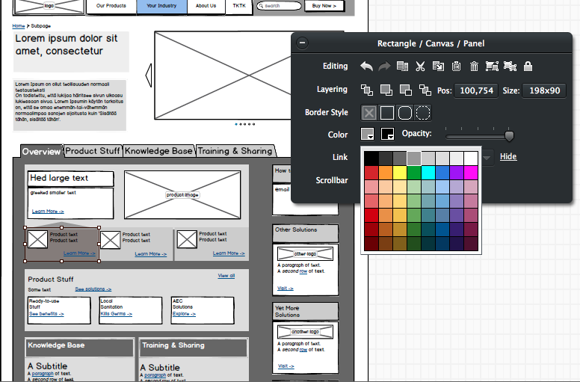Click the Explore link under AEC Solutions

point(184,313)
